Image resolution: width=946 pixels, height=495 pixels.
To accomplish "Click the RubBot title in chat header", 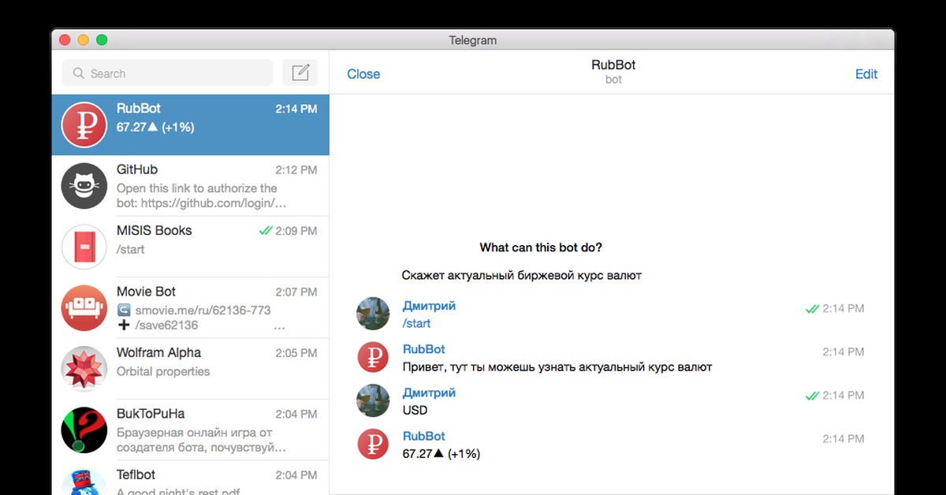I will click(613, 65).
